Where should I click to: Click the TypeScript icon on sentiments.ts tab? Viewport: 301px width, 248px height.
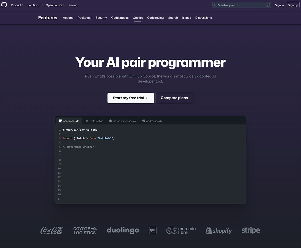coord(60,121)
